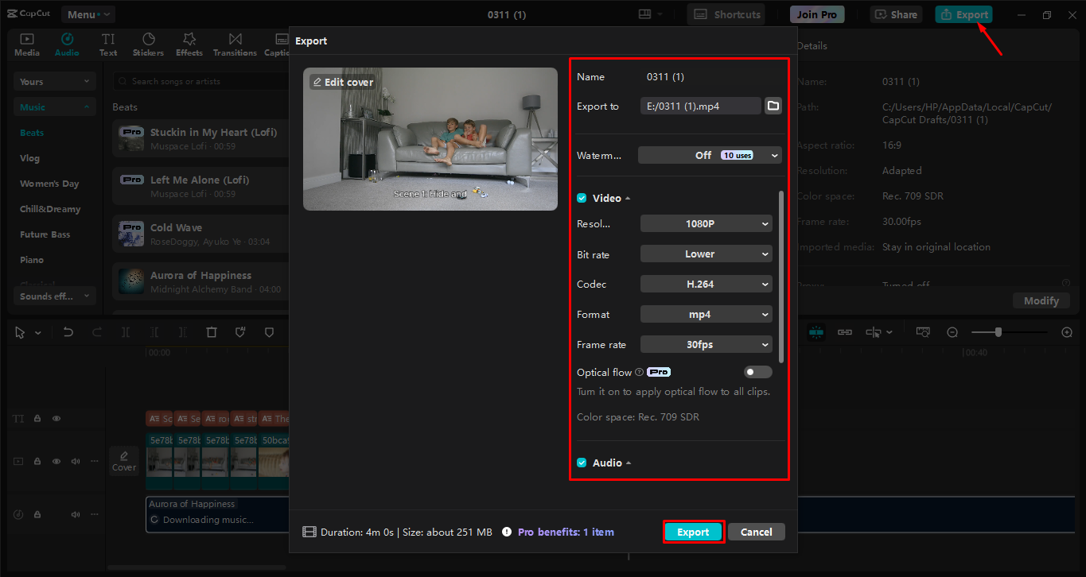Select the Cold Wave song
1086x577 pixels.
[x=200, y=234]
